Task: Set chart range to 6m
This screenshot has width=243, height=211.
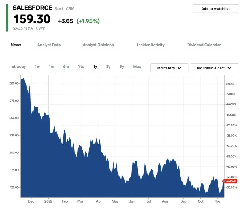Action: pyautogui.click(x=66, y=67)
